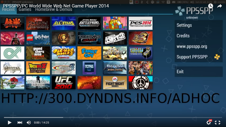Screen dimensions: 226x127
Task: Open the Tekken 6 game tile
Action: (x=12, y=23)
